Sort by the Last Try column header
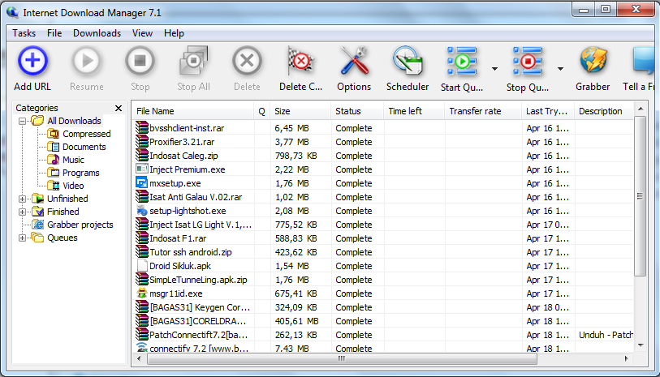Screen dimensions: 660x377 [x=548, y=111]
